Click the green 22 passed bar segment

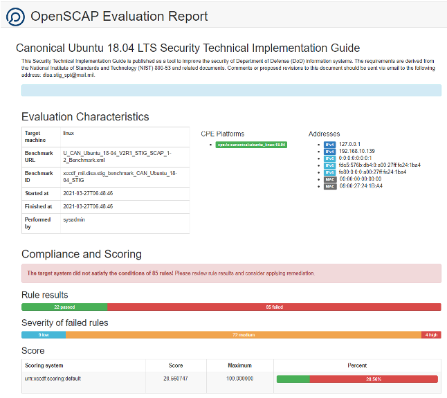pyautogui.click(x=64, y=307)
